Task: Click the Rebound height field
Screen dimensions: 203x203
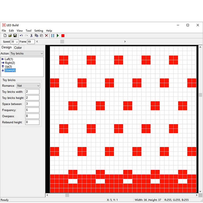Action: click(x=32, y=122)
